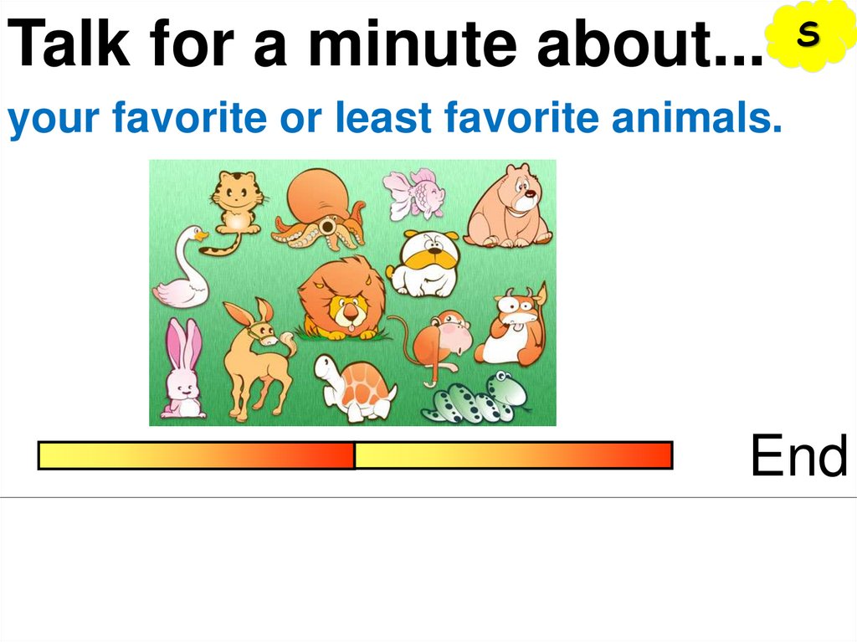
Task: Select the pink goldfish
Action: coord(415,193)
